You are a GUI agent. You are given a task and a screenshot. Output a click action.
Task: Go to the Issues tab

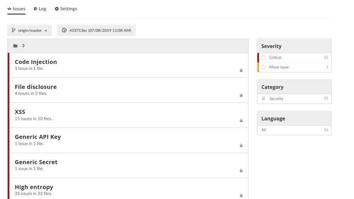tap(16, 9)
